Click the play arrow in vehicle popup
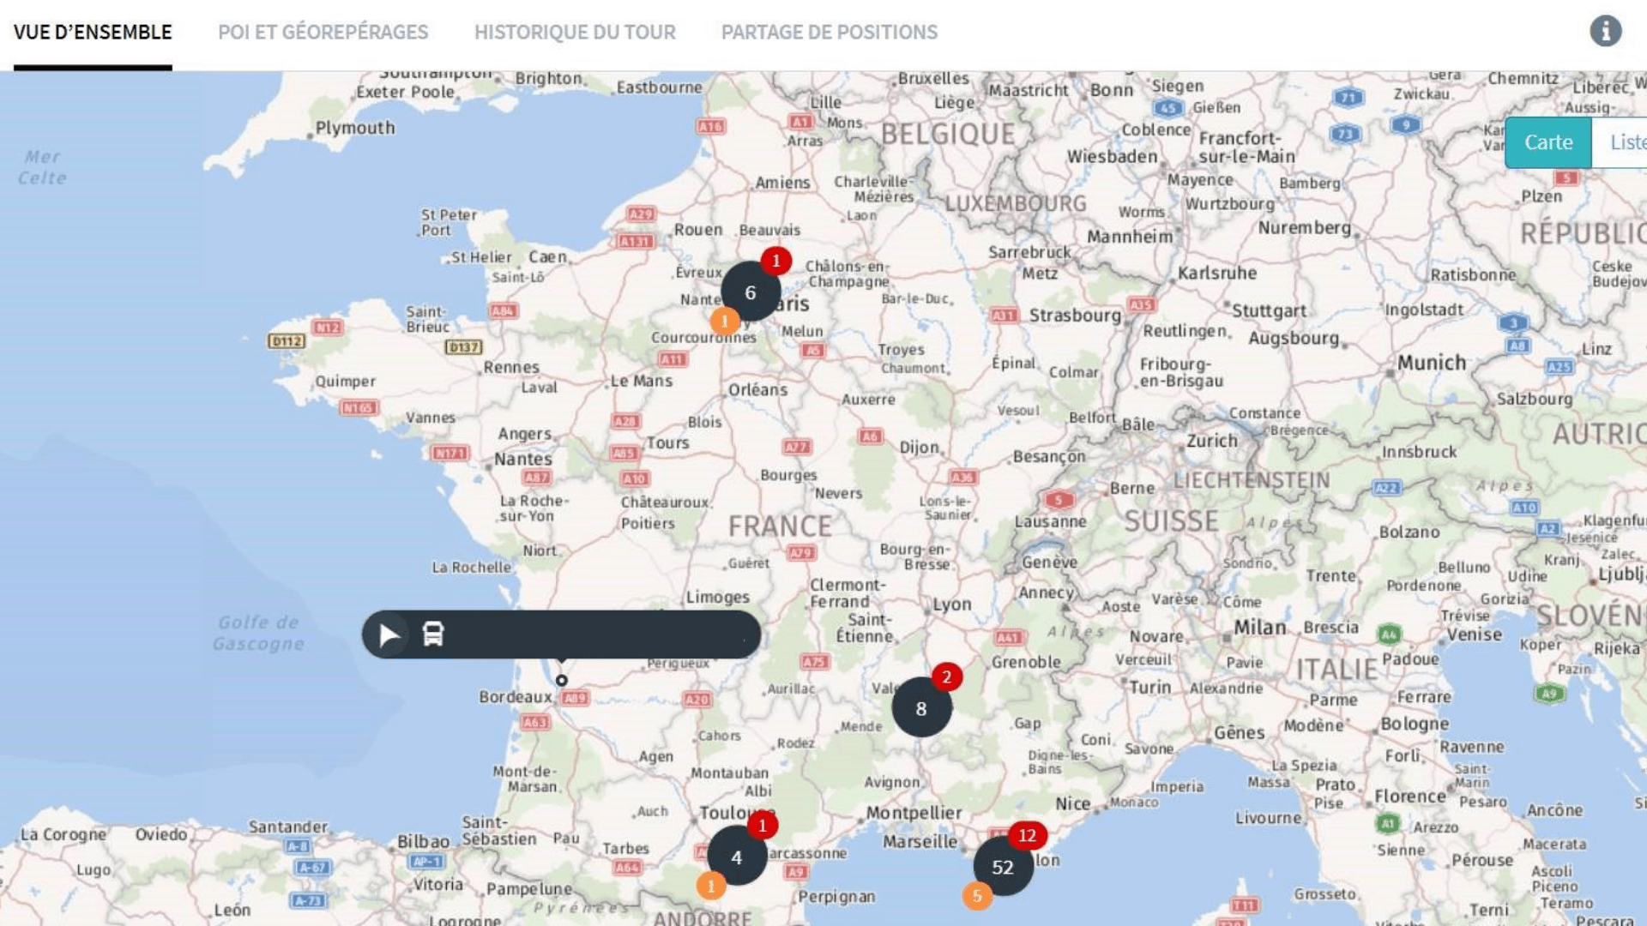The width and height of the screenshot is (1647, 926). point(389,634)
